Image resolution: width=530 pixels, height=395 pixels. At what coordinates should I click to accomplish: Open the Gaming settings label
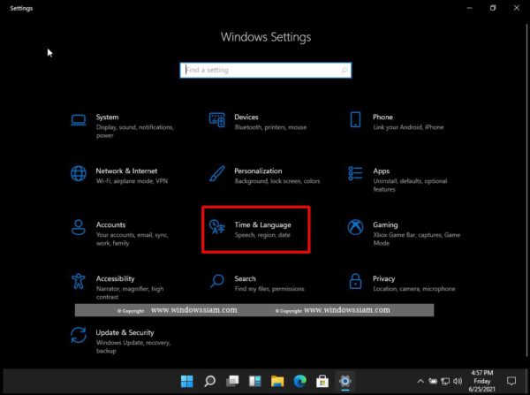385,224
